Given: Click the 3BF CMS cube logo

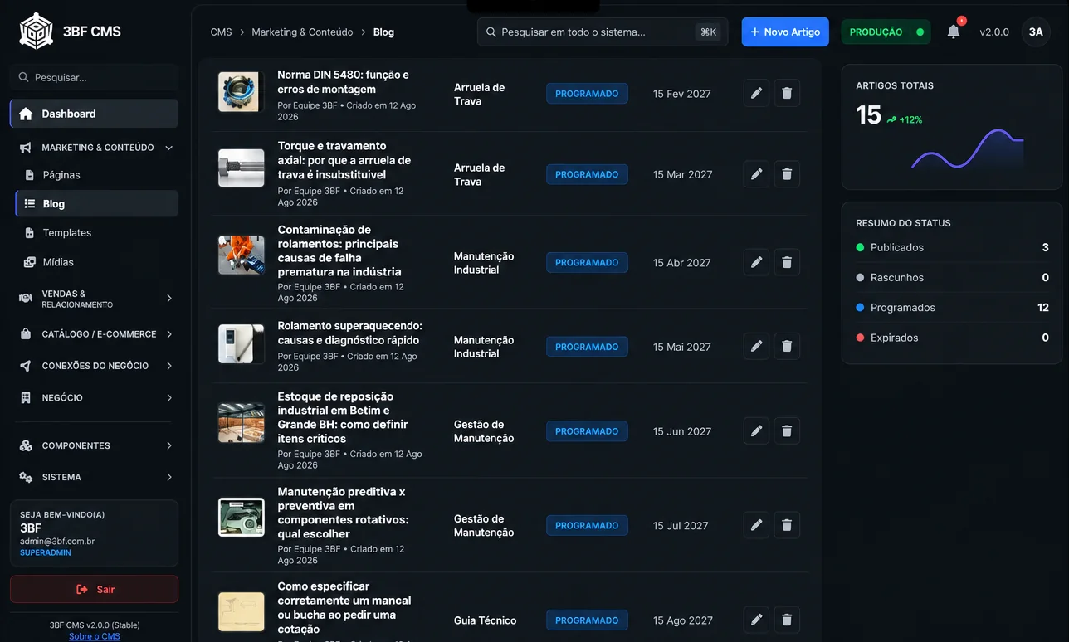Looking at the screenshot, I should 36,32.
